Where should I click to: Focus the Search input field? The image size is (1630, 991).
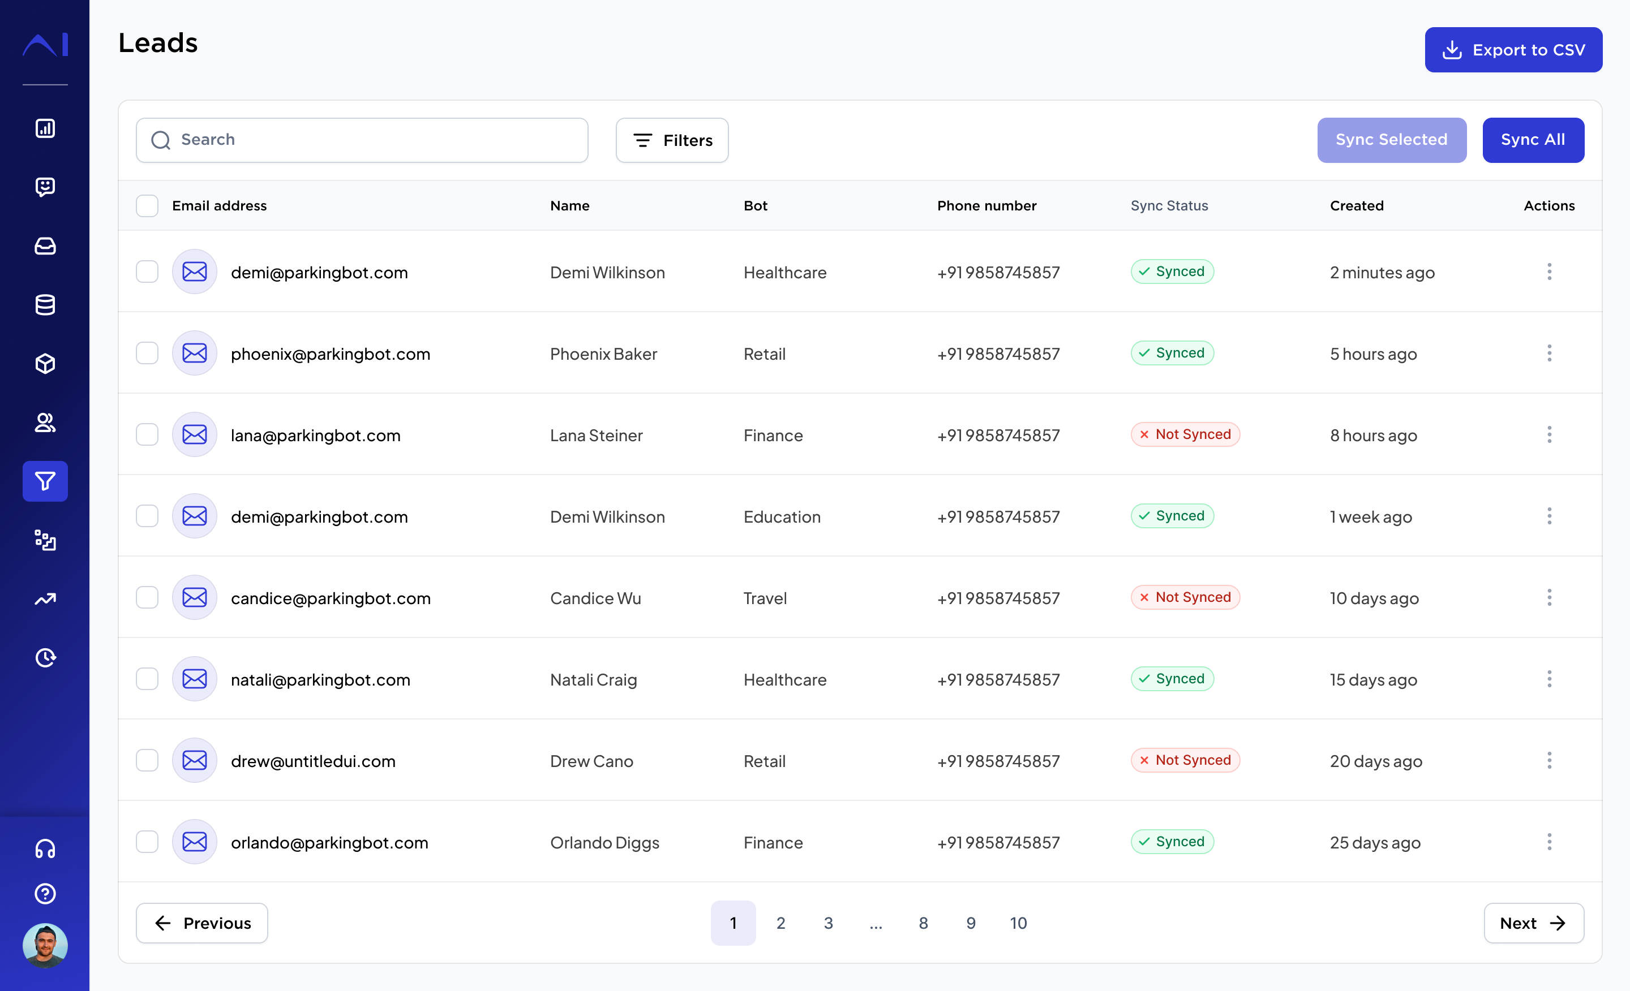coord(362,140)
